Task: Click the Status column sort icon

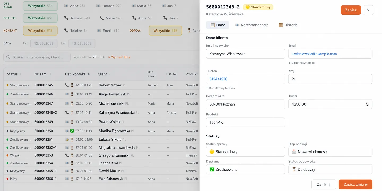Action: click(x=20, y=74)
